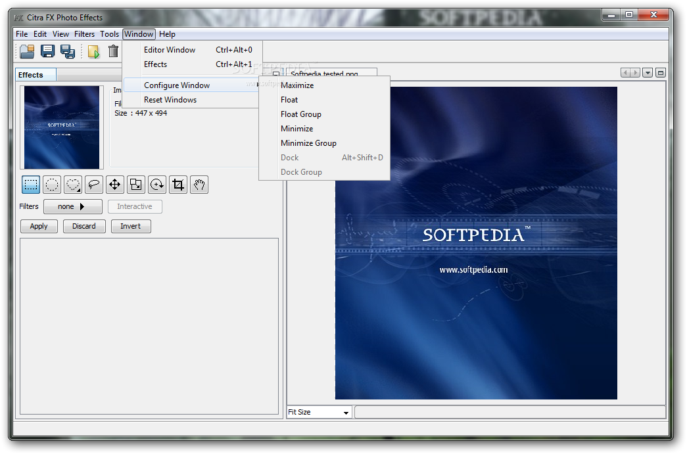This screenshot has height=454, width=687.
Task: Click the Softpedia image thumbnail preview
Action: point(62,127)
